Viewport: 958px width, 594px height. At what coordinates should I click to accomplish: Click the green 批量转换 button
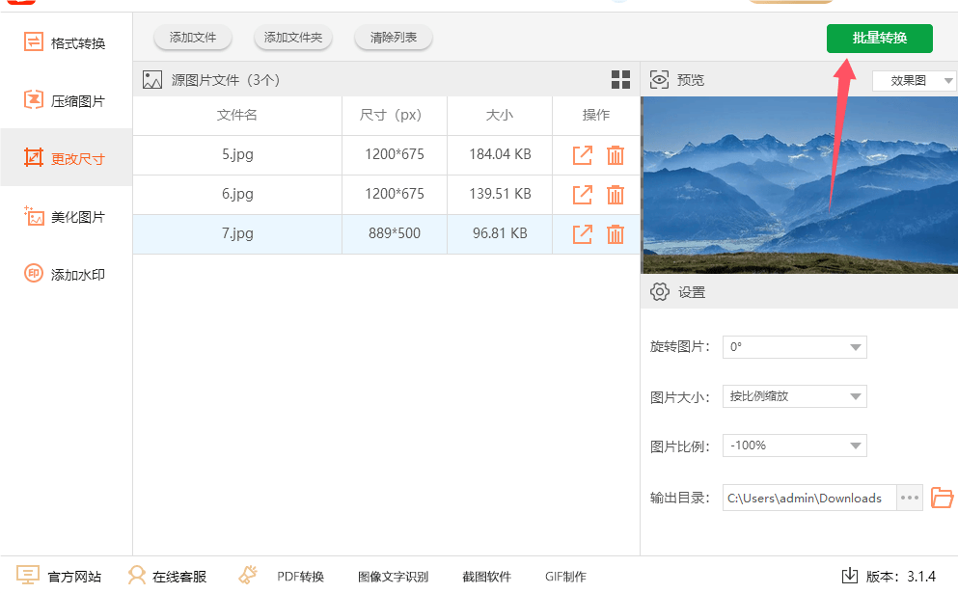879,39
